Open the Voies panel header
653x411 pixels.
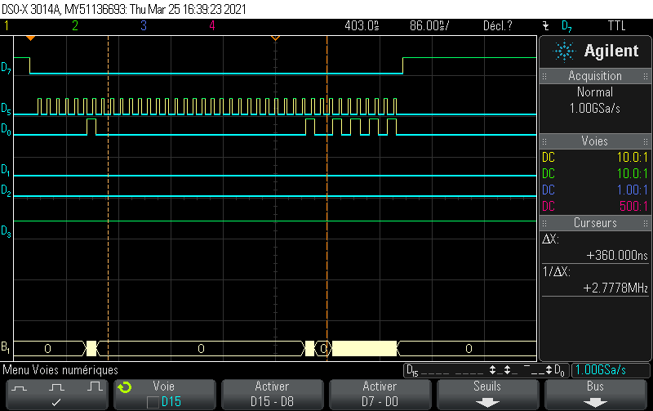[595, 141]
